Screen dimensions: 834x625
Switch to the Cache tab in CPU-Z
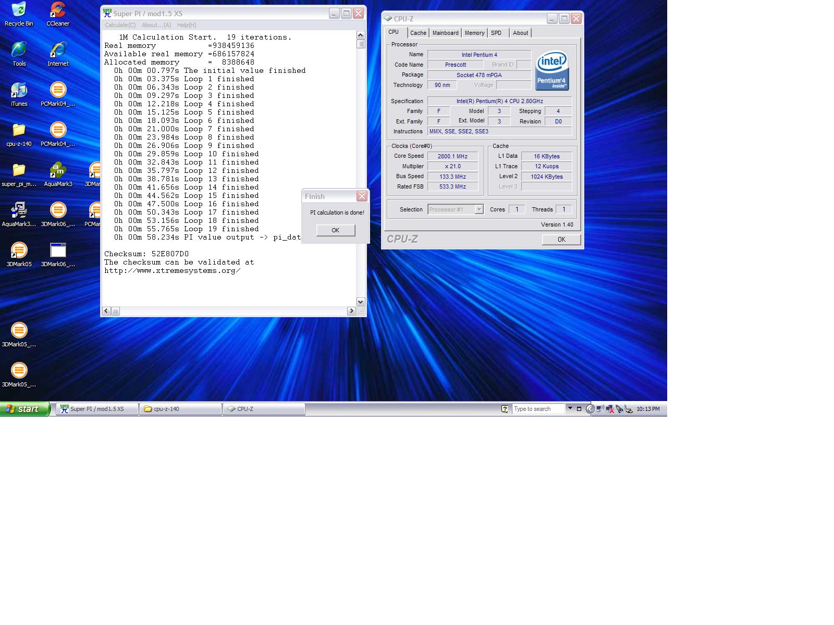click(418, 33)
